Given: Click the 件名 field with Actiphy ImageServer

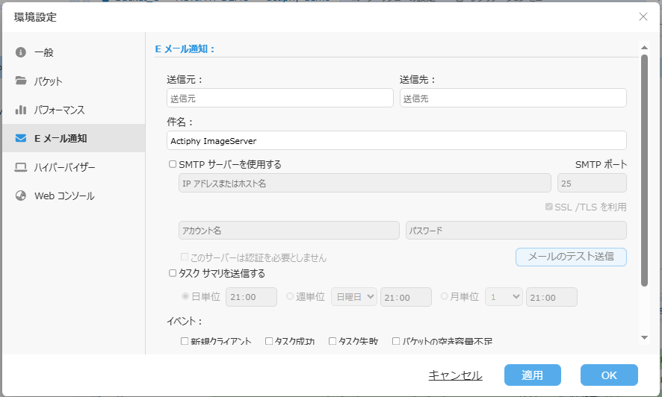Looking at the screenshot, I should [x=397, y=140].
